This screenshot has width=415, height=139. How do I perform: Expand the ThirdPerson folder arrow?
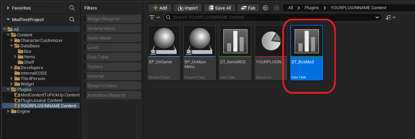coord(12,79)
